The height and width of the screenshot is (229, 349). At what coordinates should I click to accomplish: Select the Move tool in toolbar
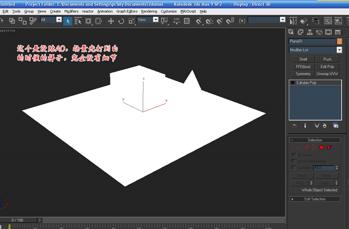[111, 21]
